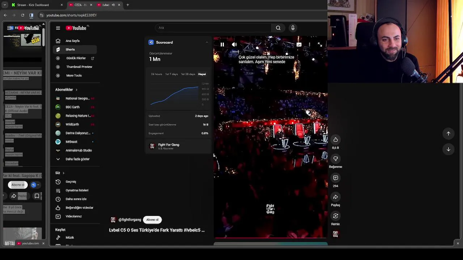Select the 1st 28 days range tab

[188, 74]
